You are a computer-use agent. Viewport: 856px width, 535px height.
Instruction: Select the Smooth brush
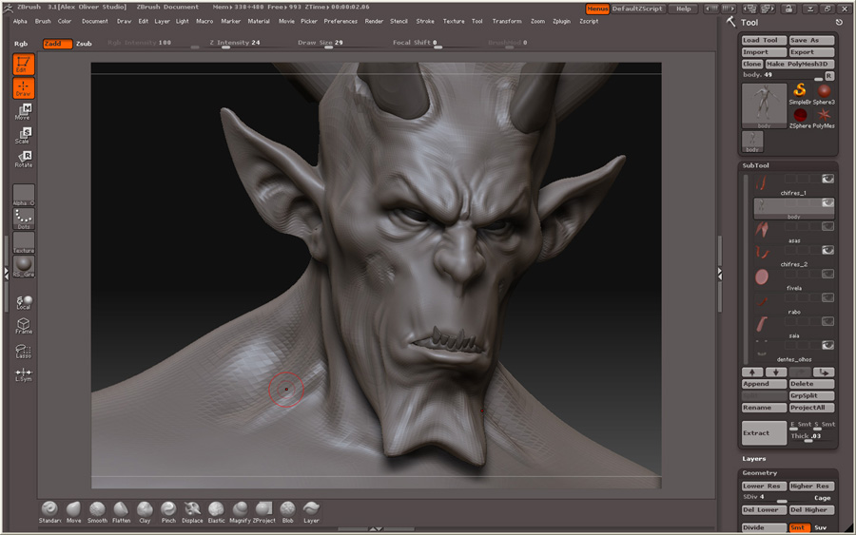pos(97,512)
